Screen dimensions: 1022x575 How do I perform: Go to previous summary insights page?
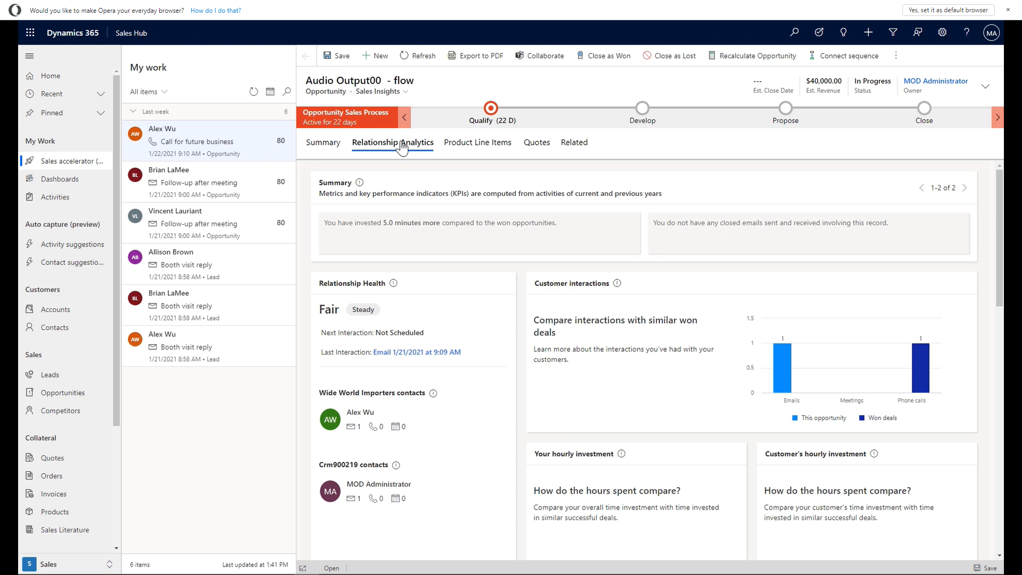pyautogui.click(x=921, y=188)
